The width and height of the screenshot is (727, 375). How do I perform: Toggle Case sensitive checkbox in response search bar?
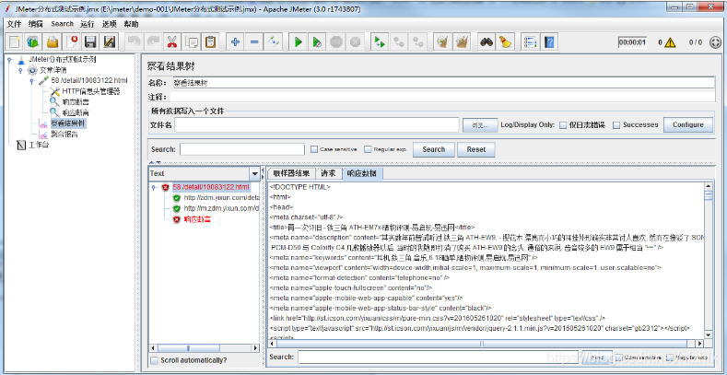point(619,357)
